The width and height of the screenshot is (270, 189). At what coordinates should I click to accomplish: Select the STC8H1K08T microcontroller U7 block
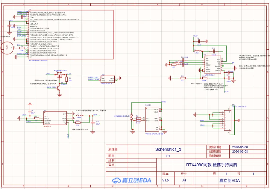(71, 35)
